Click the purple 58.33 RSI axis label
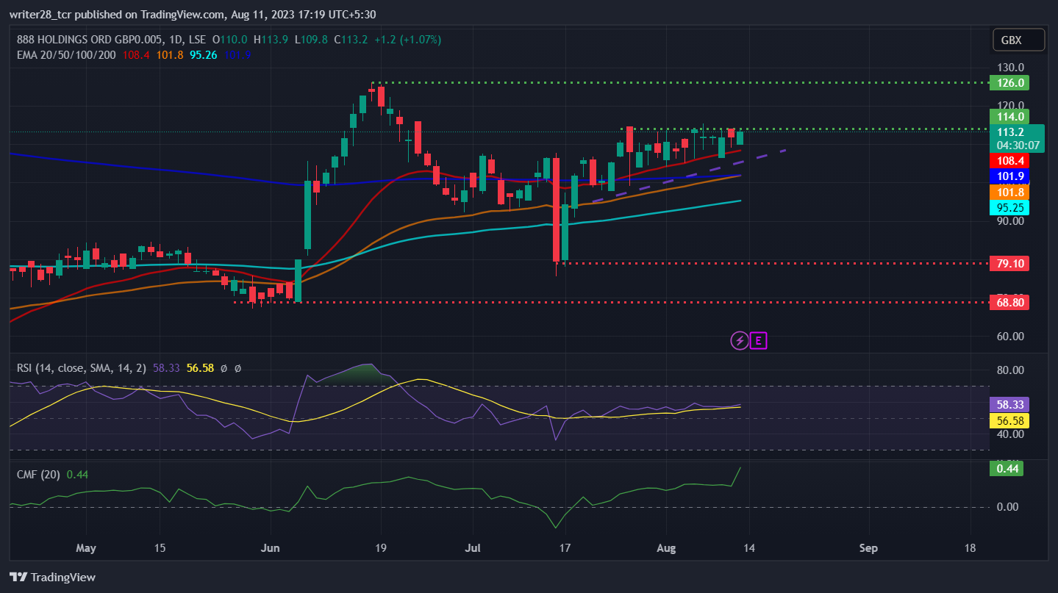This screenshot has width=1058, height=593. coord(1009,404)
